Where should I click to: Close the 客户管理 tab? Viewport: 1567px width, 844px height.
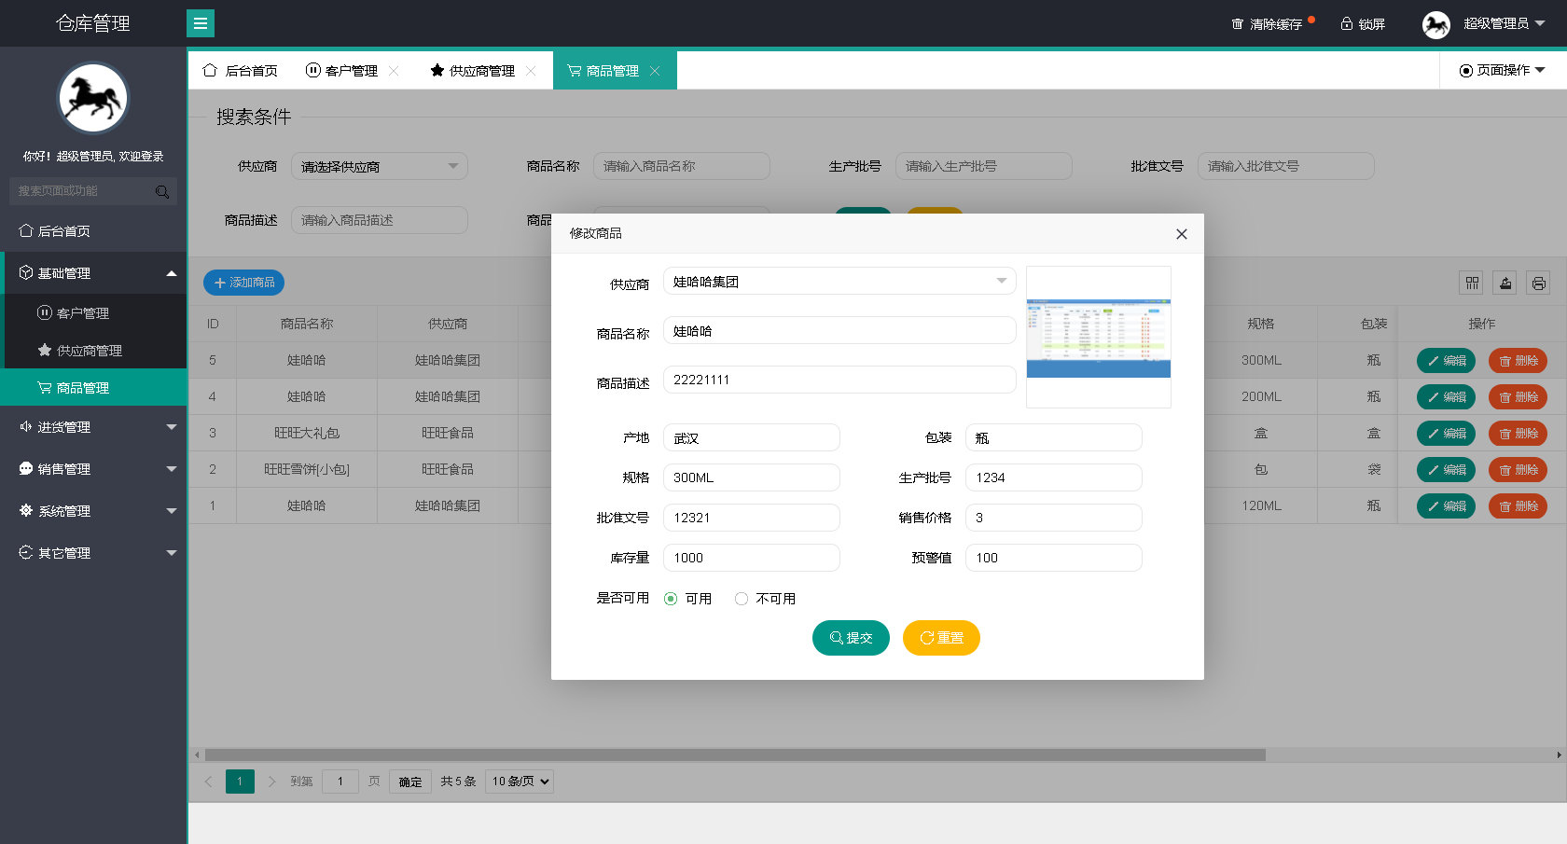click(x=394, y=71)
